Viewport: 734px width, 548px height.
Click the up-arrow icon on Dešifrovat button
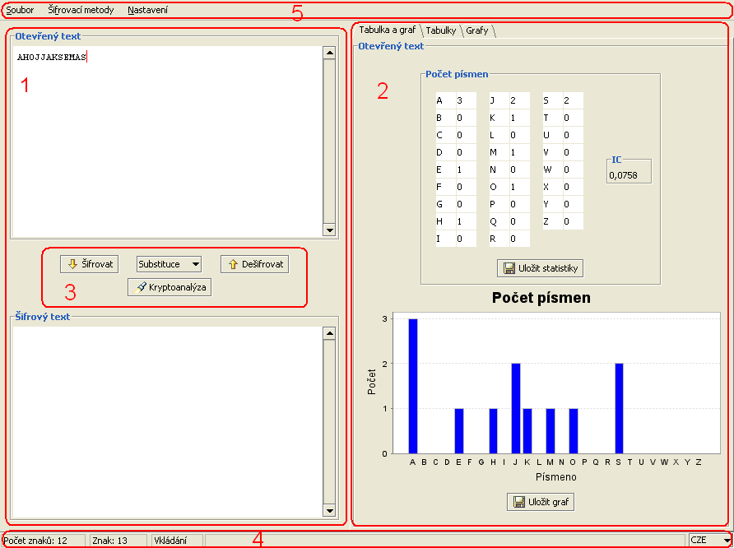pos(233,264)
